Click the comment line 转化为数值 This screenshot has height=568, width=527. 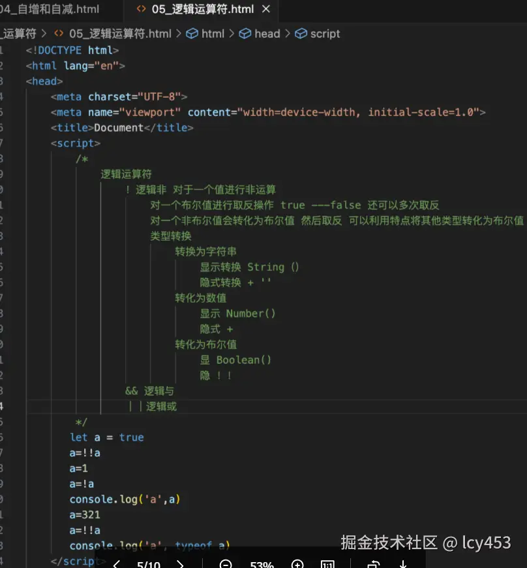[201, 298]
